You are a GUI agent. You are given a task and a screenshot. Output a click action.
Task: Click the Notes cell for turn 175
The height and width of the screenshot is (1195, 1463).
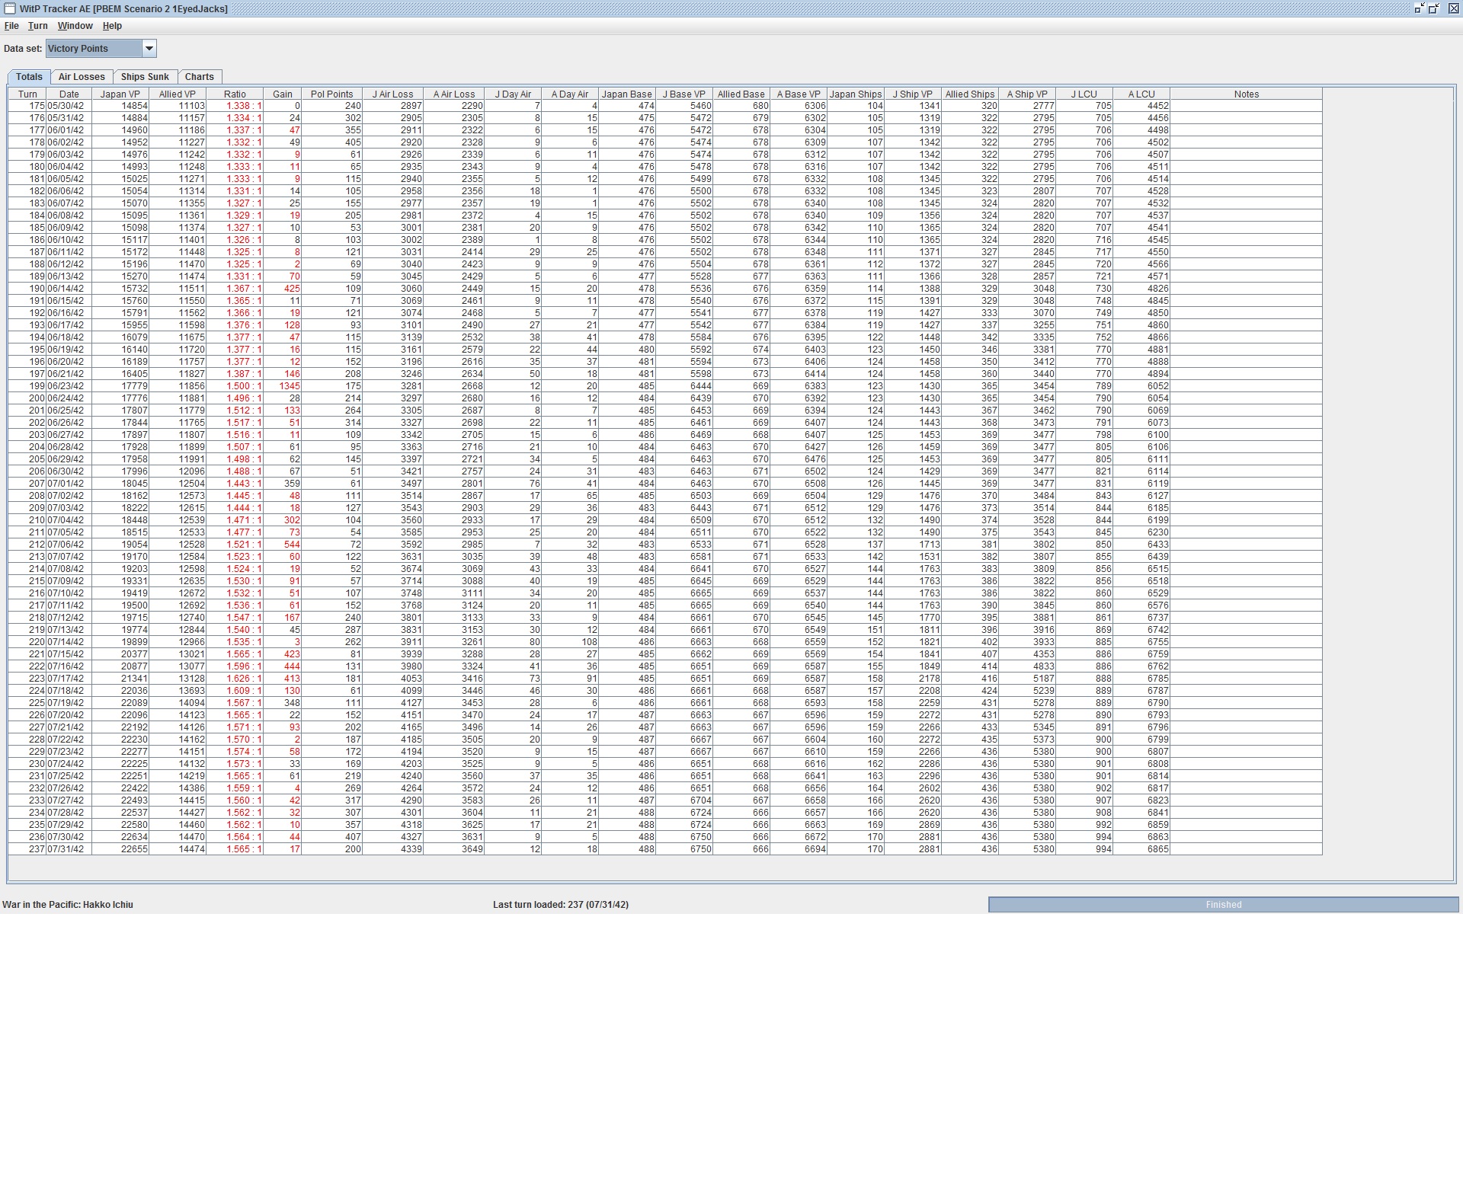(1246, 107)
